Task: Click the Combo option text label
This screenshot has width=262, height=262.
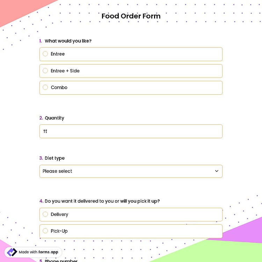Action: tap(59, 87)
